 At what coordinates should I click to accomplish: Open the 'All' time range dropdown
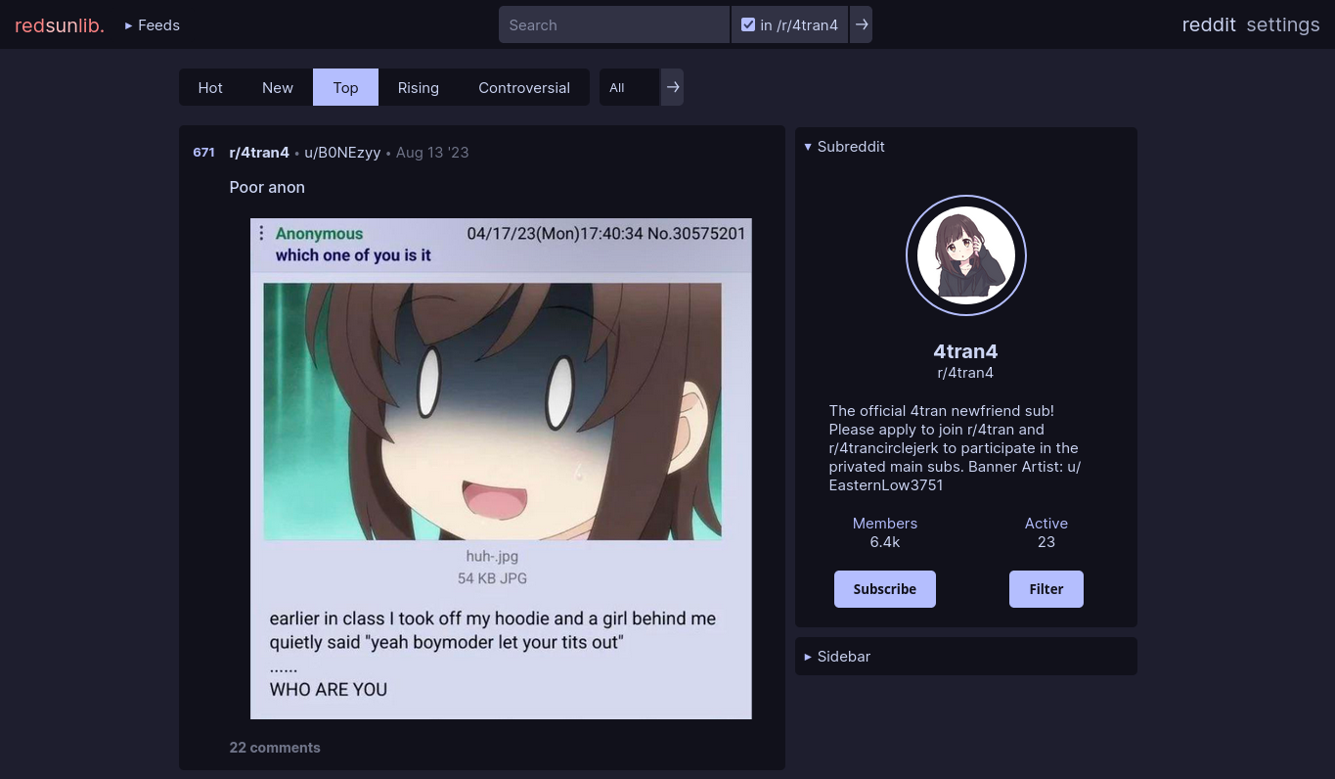pos(630,87)
